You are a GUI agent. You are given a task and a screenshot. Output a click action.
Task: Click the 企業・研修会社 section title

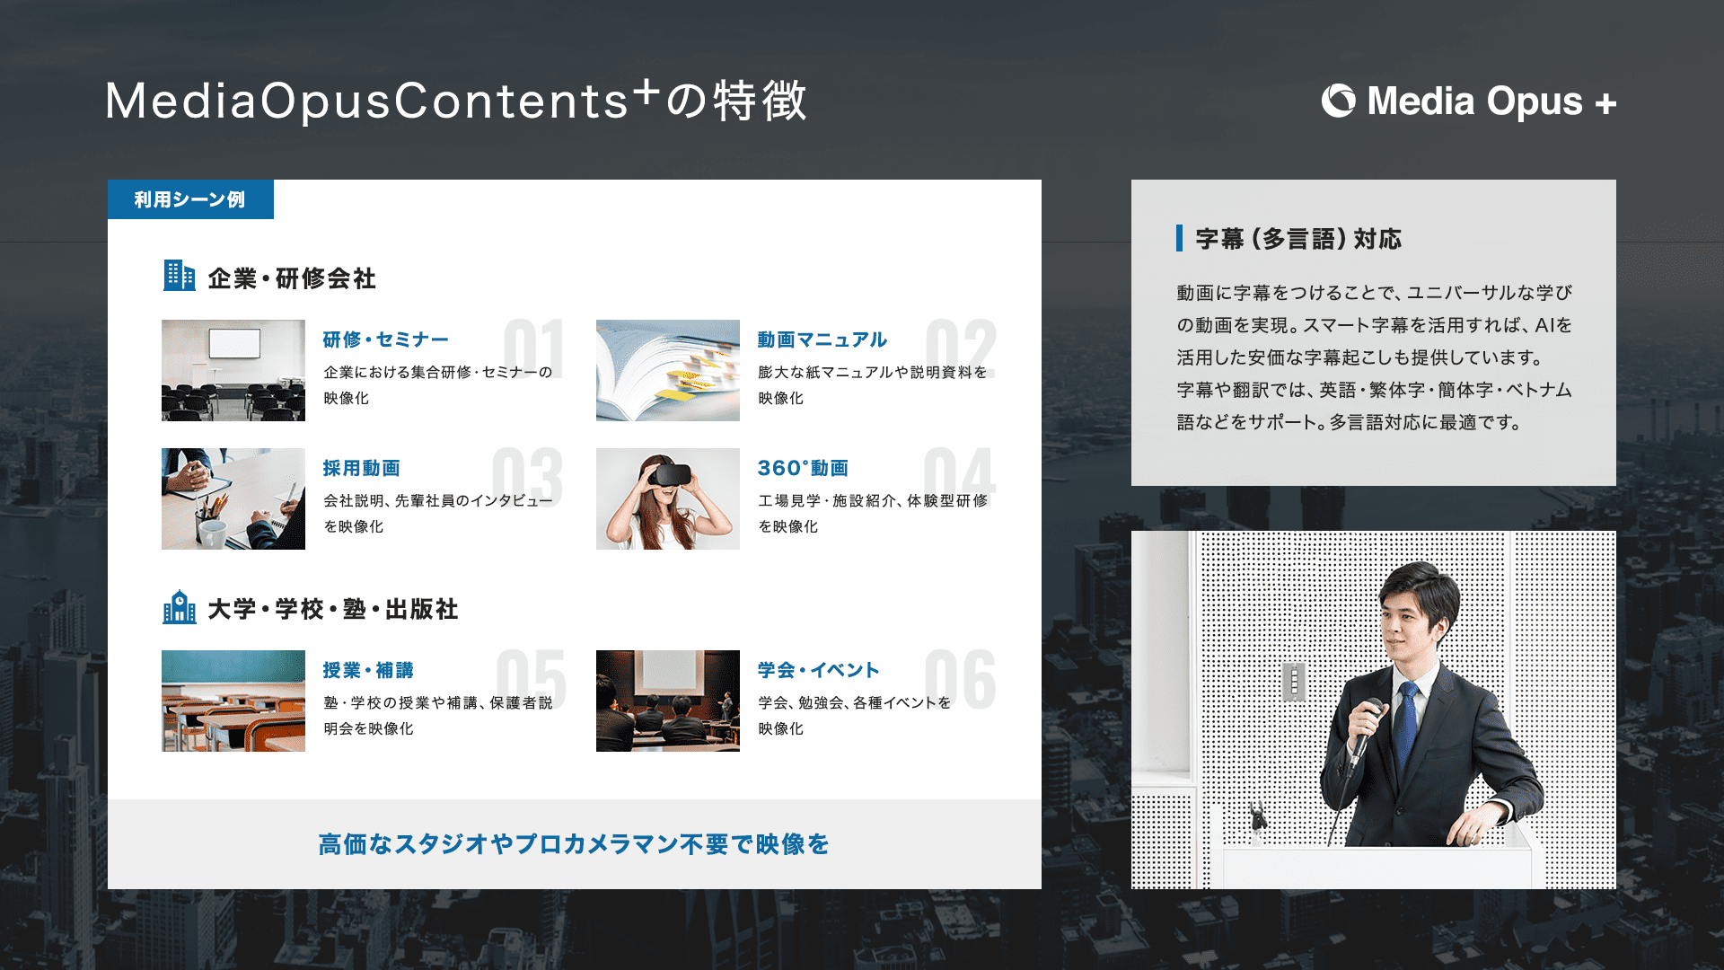[292, 278]
